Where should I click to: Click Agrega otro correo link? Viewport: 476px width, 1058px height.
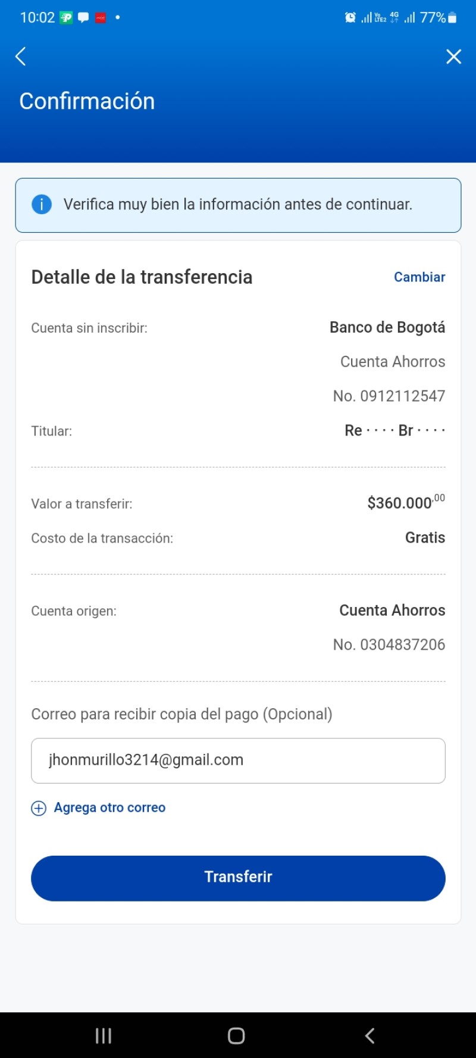coord(109,807)
